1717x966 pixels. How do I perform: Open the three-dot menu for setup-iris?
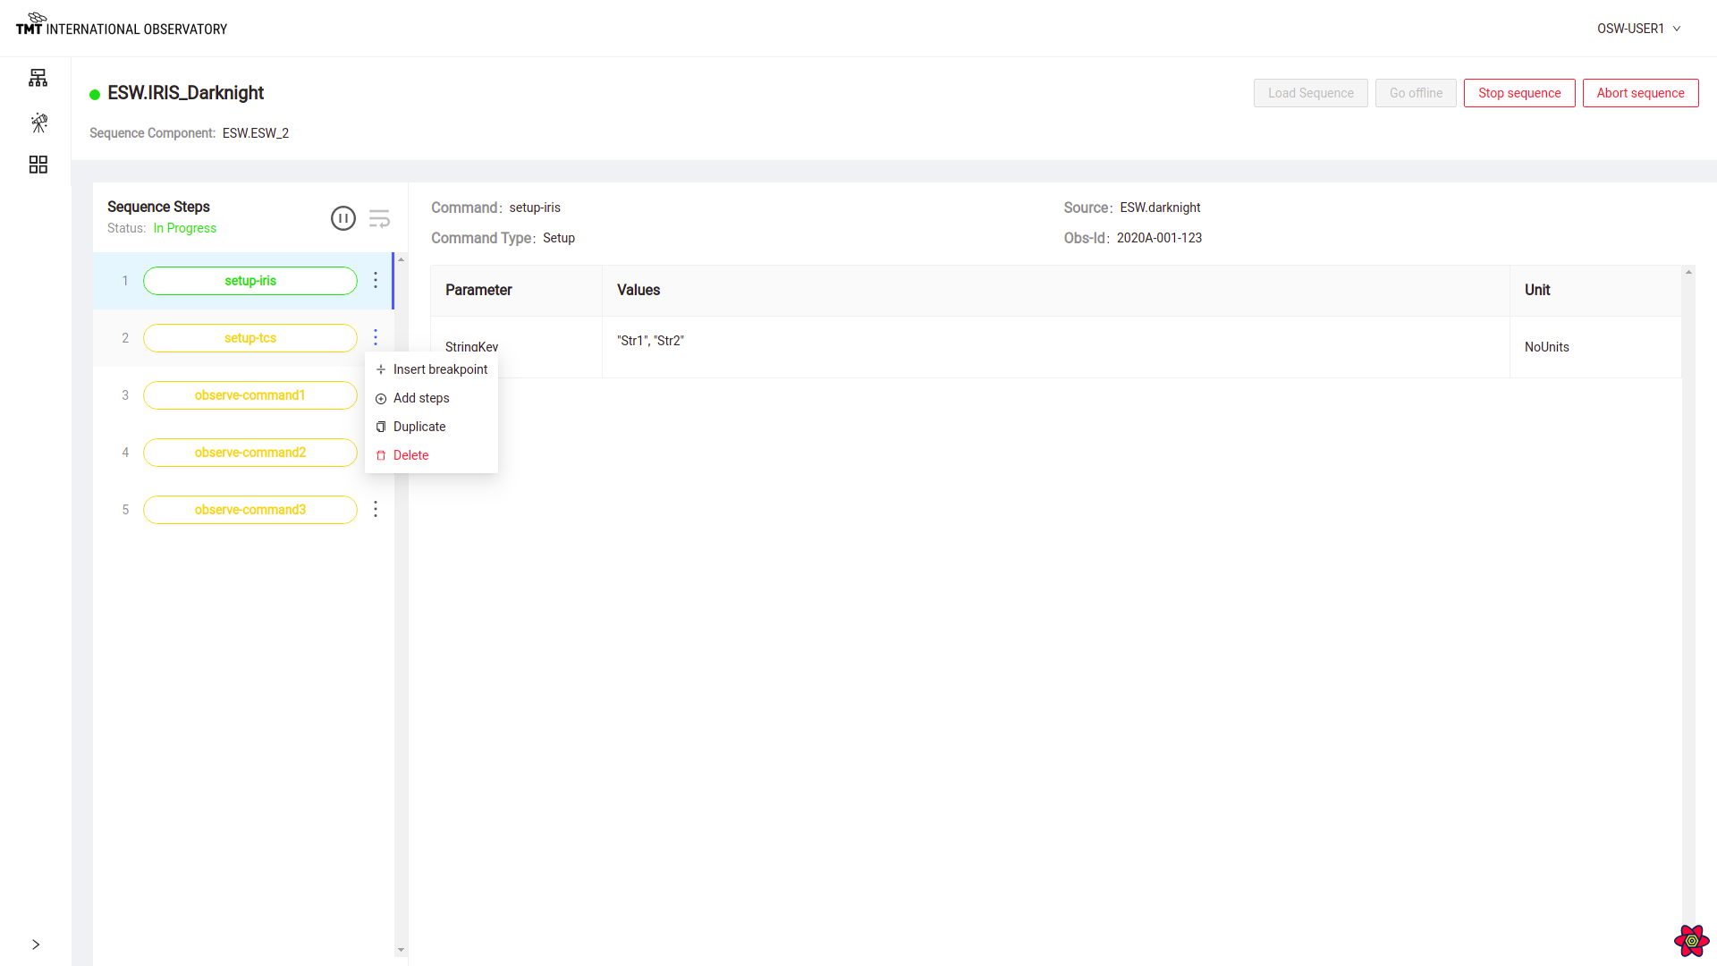tap(376, 281)
